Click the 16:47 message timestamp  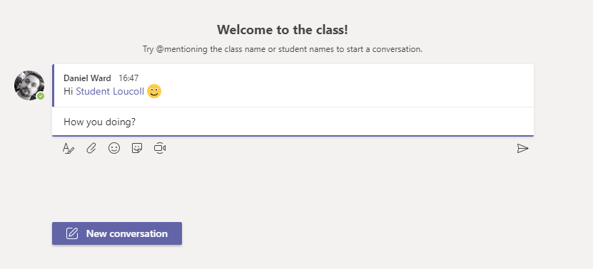[x=128, y=78]
